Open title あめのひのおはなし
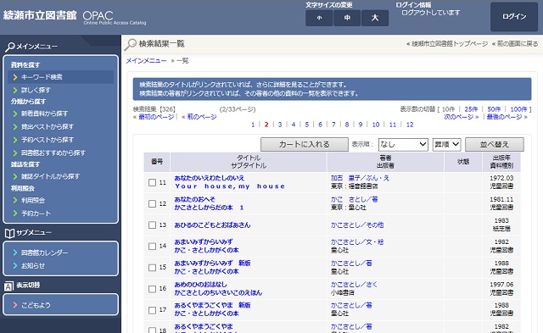The width and height of the screenshot is (543, 333). pyautogui.click(x=200, y=285)
